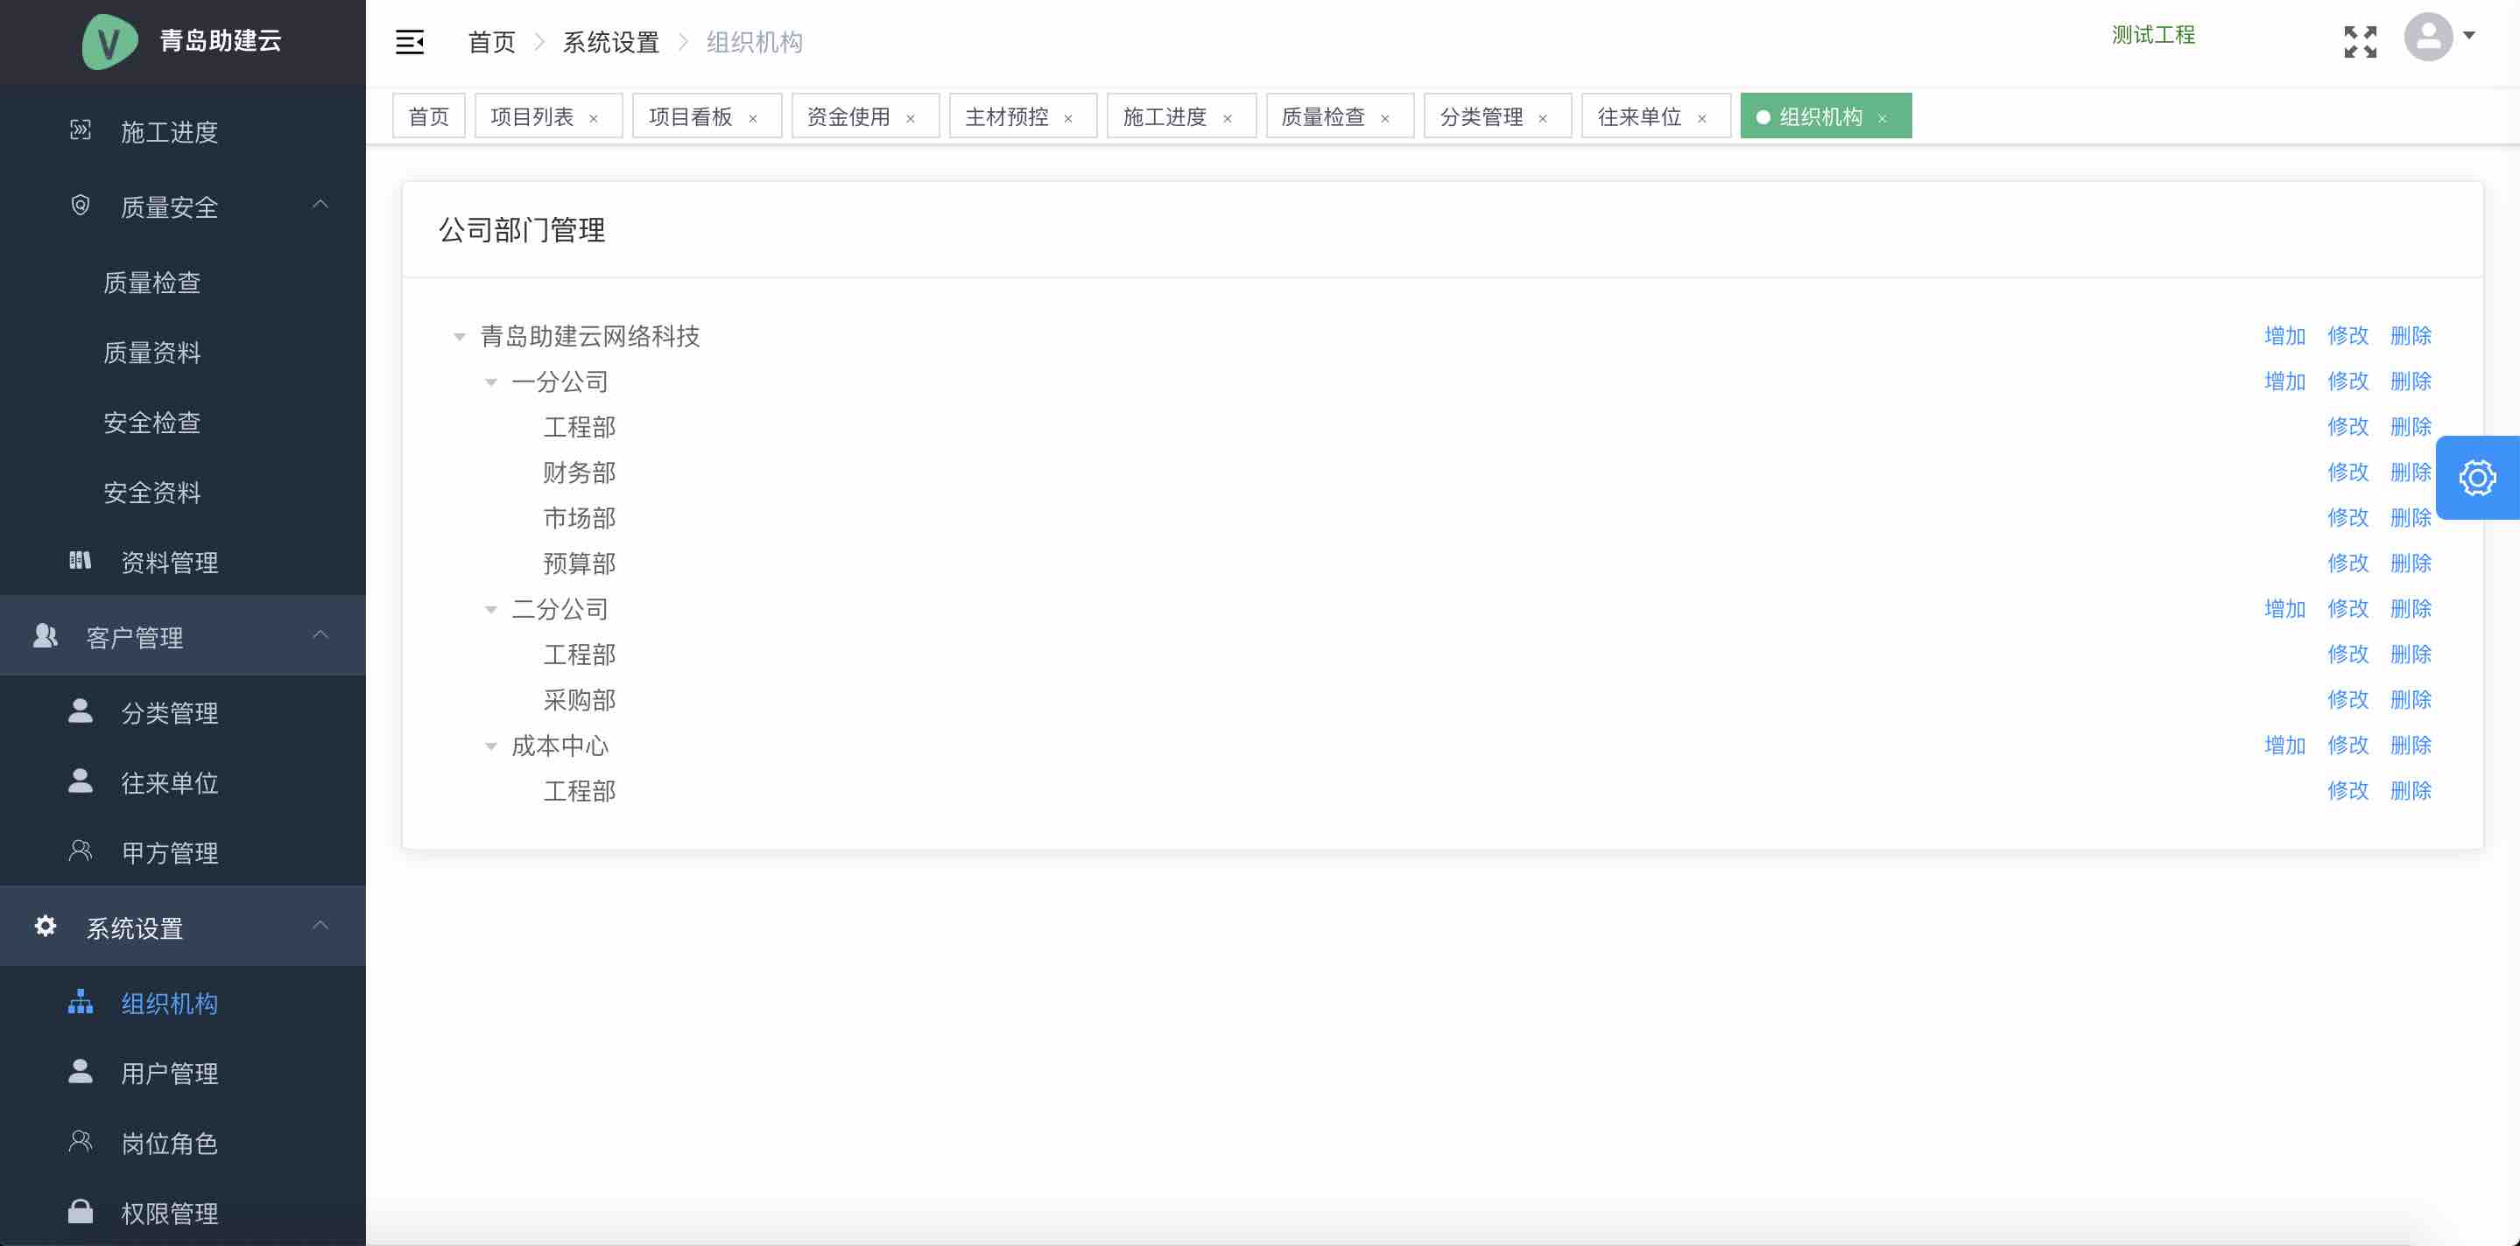Click 首页 in the breadcrumb

point(491,42)
